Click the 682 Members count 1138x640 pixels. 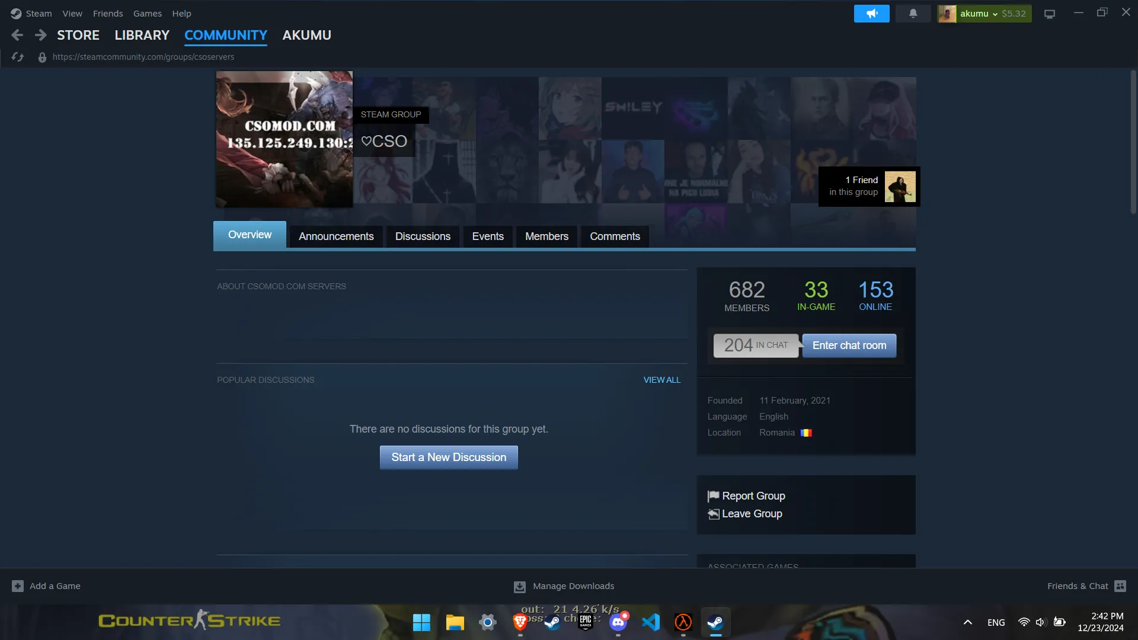(747, 296)
